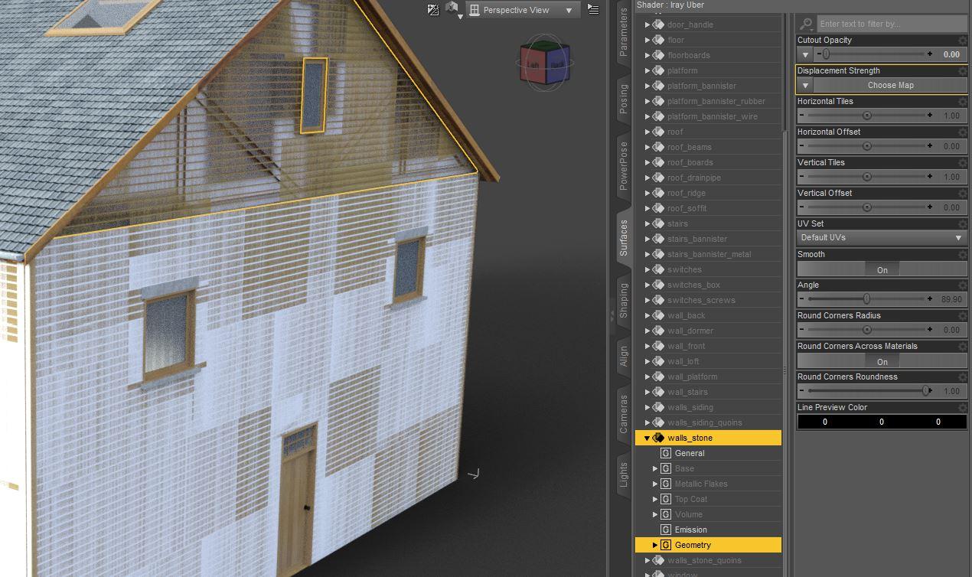Expand the stairs surface entry

click(x=647, y=223)
